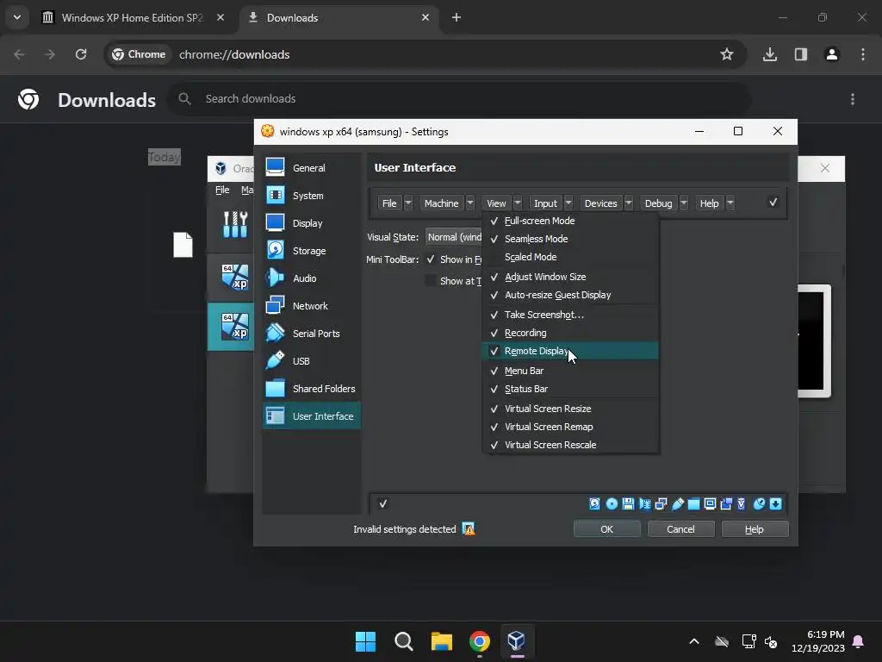This screenshot has width=882, height=662.
Task: Open the Chrome profile icon
Action: coord(831,54)
